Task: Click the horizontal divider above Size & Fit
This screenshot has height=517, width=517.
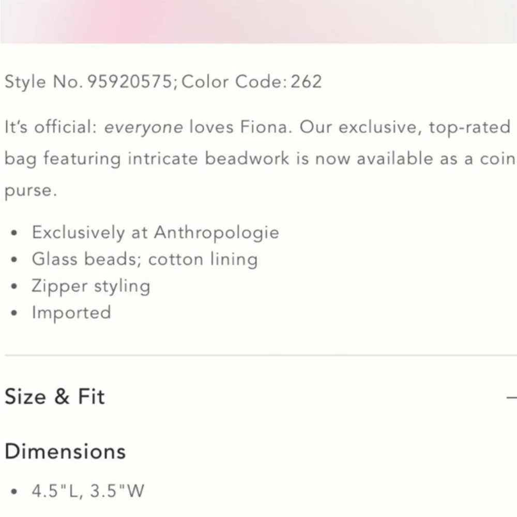Action: tap(261, 356)
